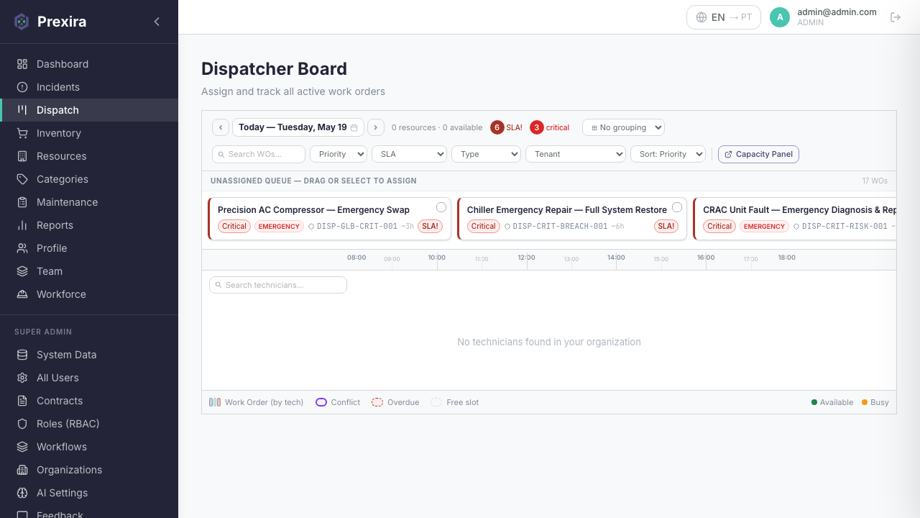Click SLA! badge on Chiller Emergency card
The width and height of the screenshot is (920, 518).
tap(666, 226)
